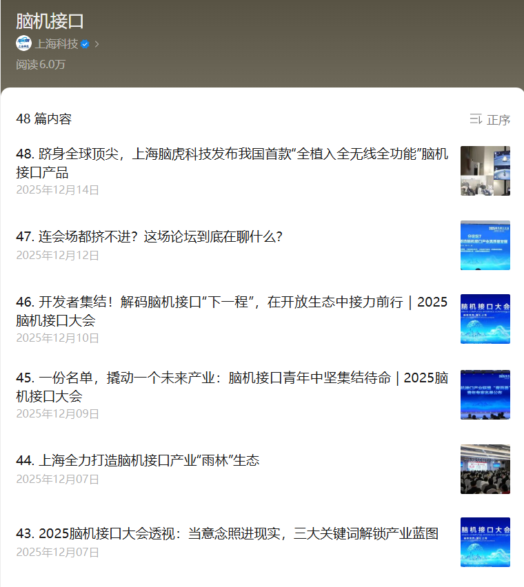Click thumbnail image for article 48
This screenshot has width=524, height=587.
[x=485, y=171]
